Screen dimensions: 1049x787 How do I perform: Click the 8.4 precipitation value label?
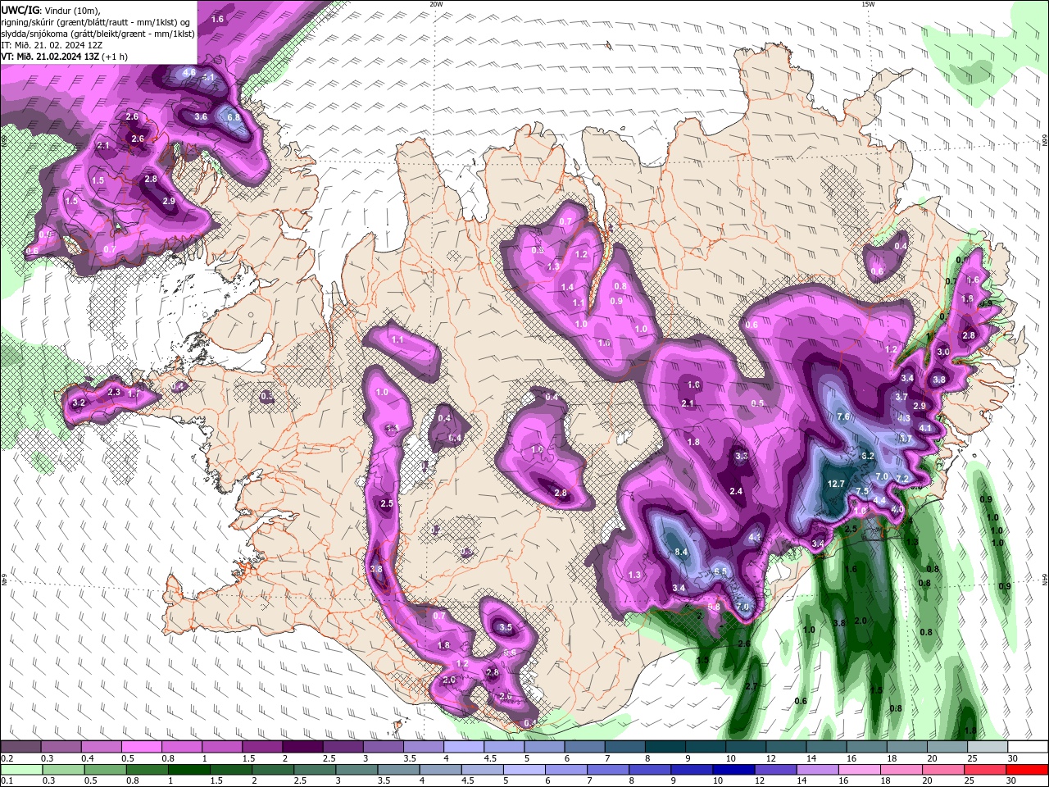click(681, 553)
